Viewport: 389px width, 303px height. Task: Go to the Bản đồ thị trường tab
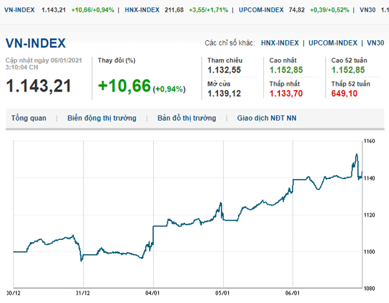point(186,119)
